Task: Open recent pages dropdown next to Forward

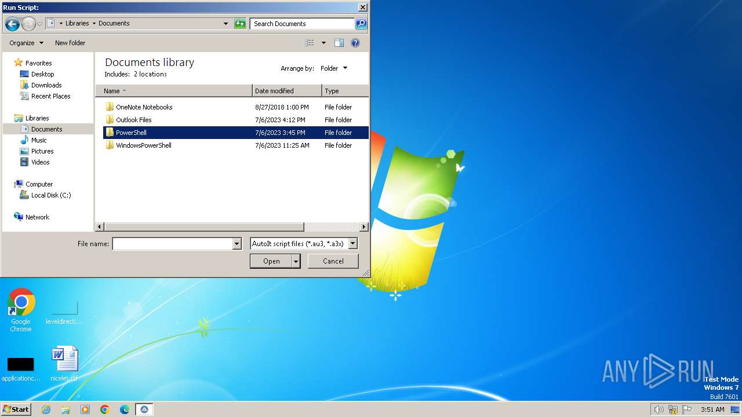Action: (x=39, y=24)
